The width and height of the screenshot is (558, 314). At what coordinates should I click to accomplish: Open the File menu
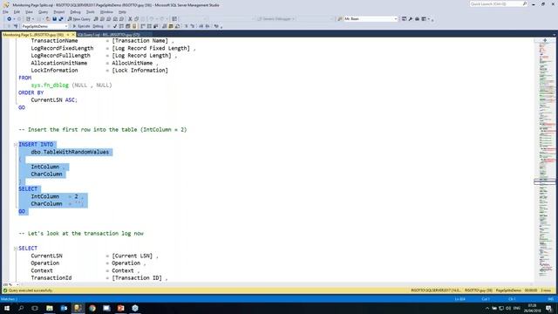click(x=5, y=11)
